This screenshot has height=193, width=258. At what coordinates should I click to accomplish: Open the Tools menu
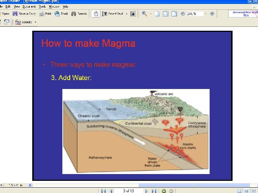42,6
